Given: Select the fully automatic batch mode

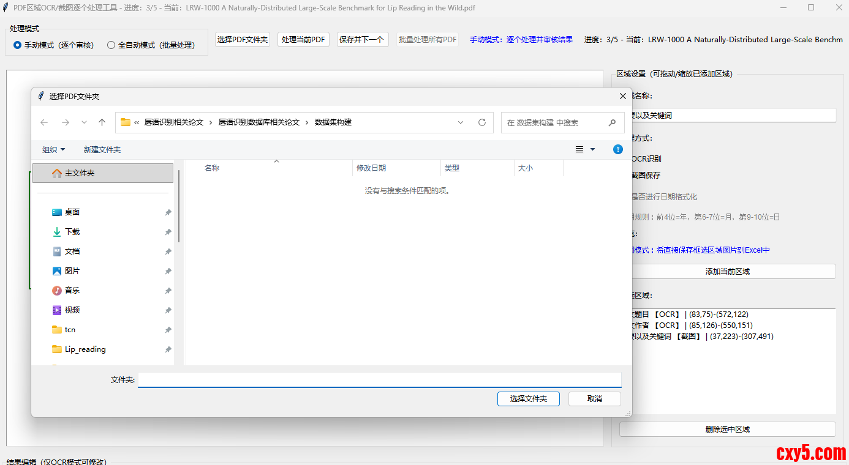Looking at the screenshot, I should 111,45.
